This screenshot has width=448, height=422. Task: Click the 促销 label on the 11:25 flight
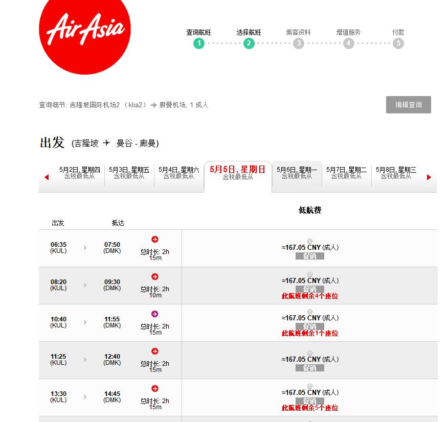pyautogui.click(x=310, y=368)
